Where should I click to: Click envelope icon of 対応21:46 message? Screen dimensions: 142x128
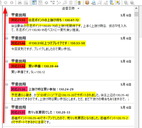(7, 38)
